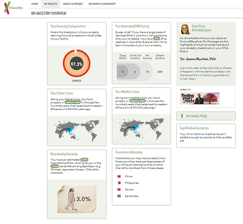Open the Research & Community menu

(x=102, y=4)
